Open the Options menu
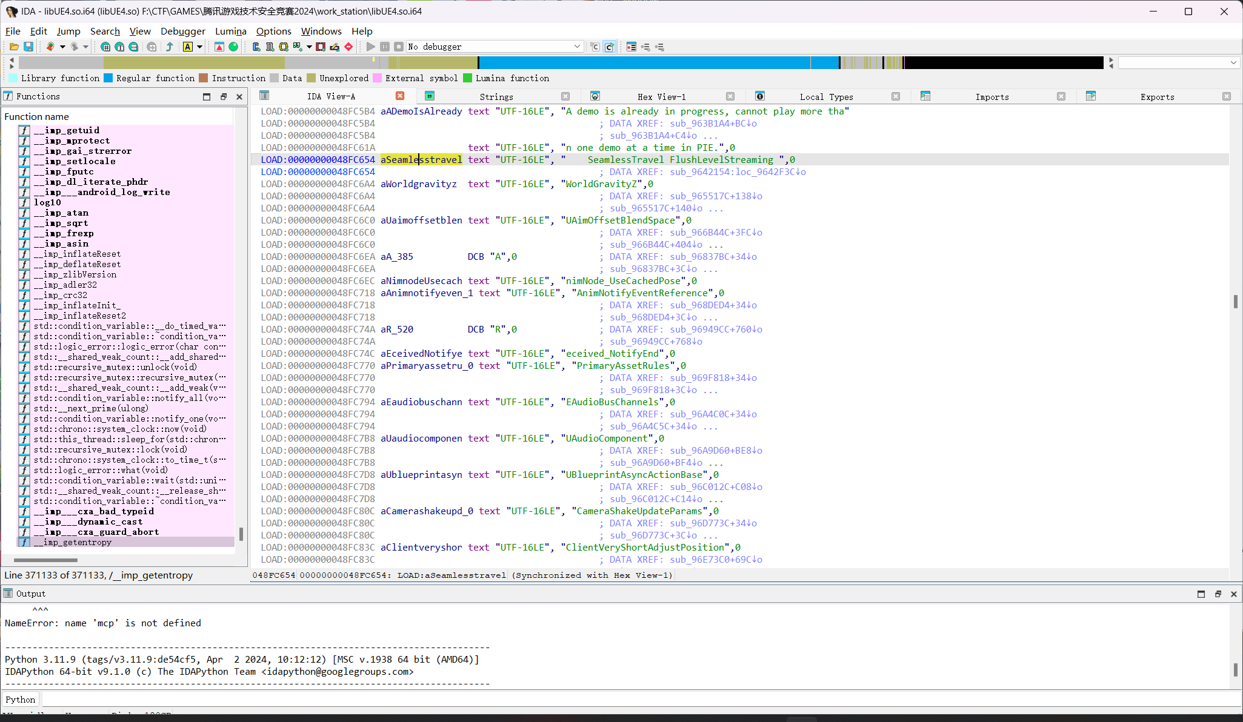The height and width of the screenshot is (722, 1243). coord(273,31)
